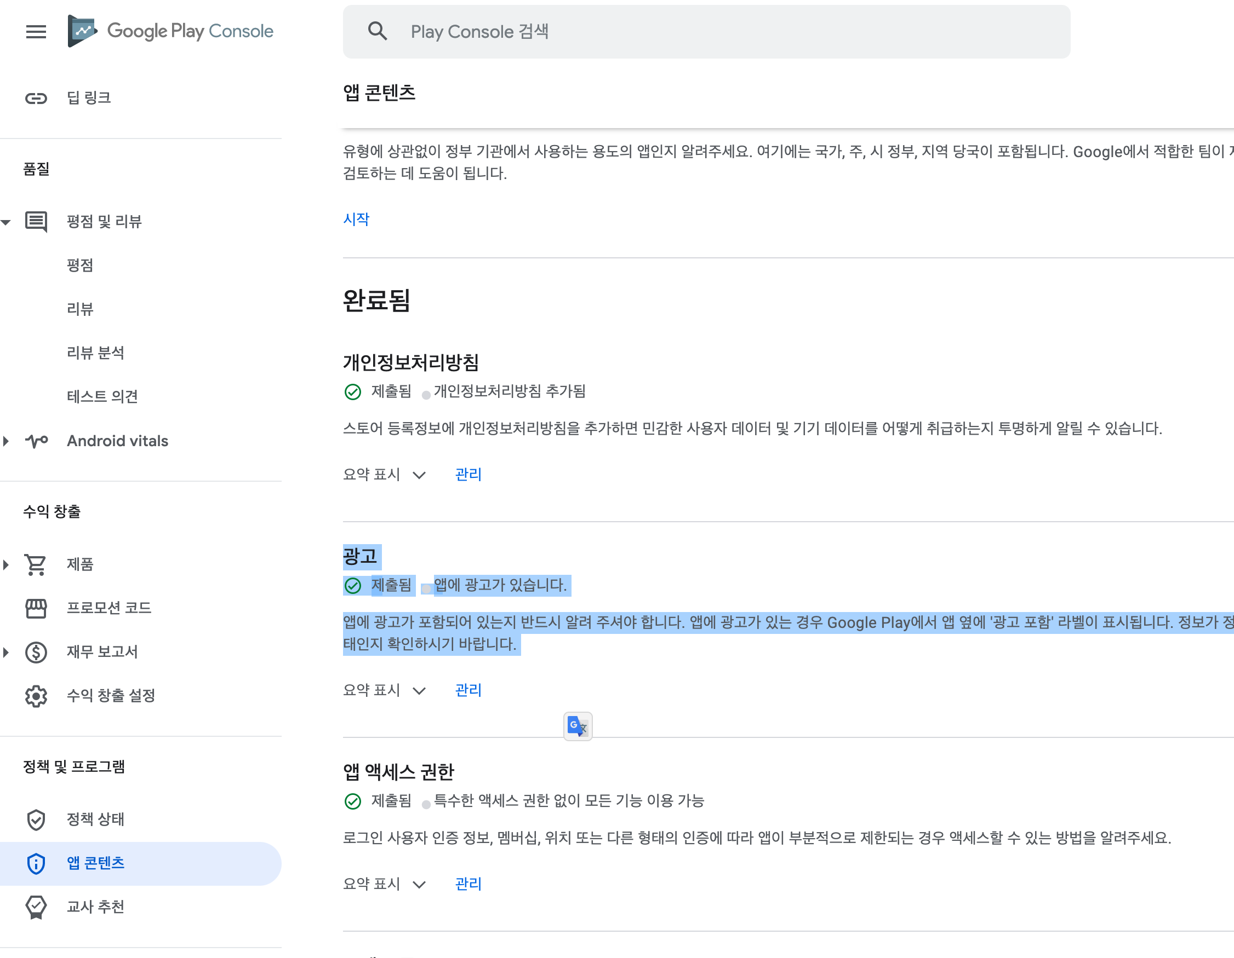This screenshot has width=1234, height=958.
Task: Click the search magnifier icon
Action: coord(378,32)
